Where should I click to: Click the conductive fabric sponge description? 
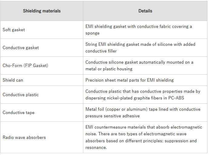pos(139,30)
